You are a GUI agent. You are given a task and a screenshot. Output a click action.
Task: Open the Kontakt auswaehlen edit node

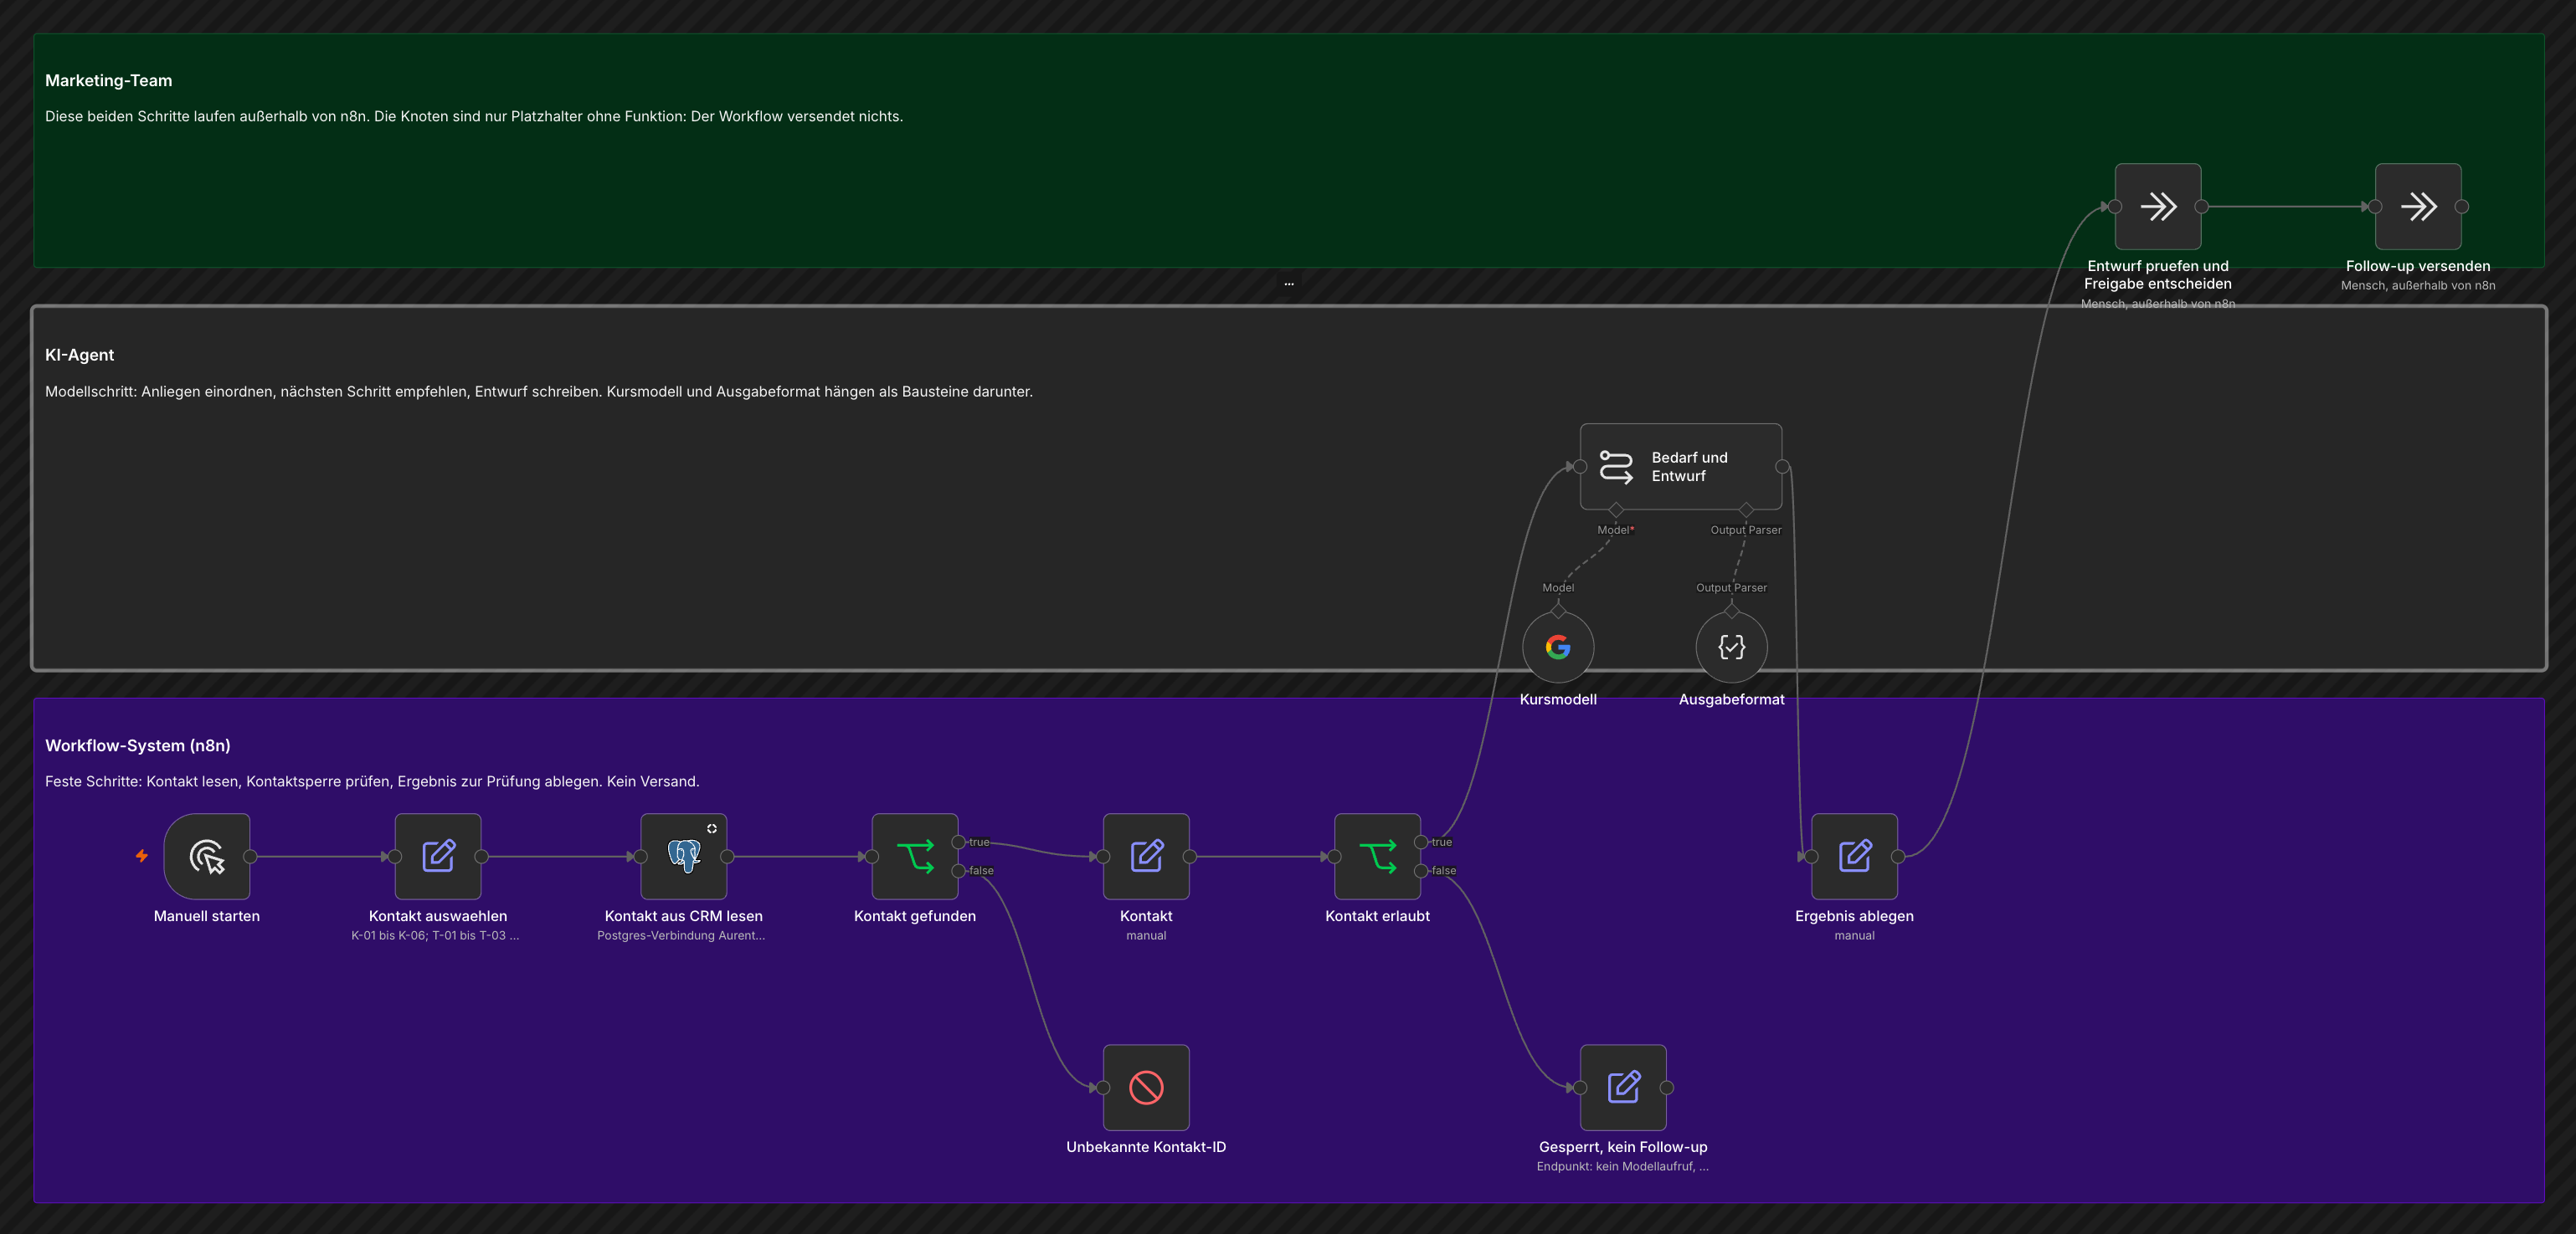[438, 857]
